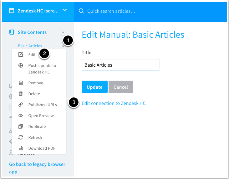Click the Published URLs chain-link icon
Viewport: 229px width, 179px height.
point(21,105)
